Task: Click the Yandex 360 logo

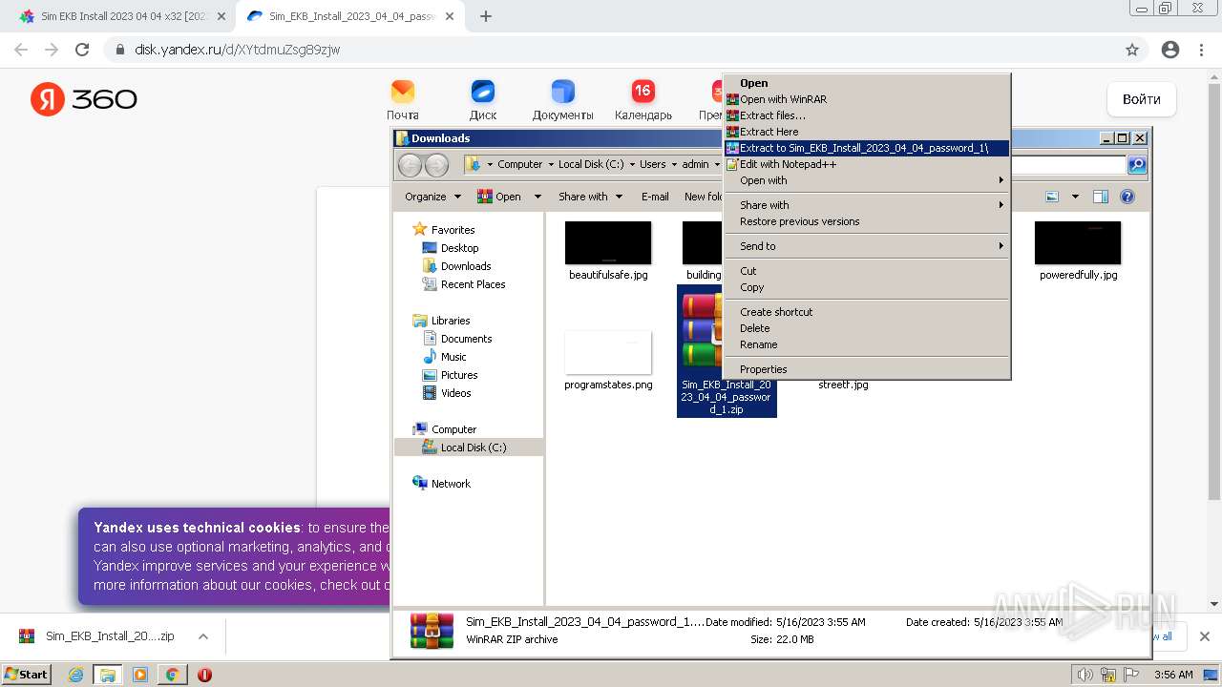Action: (x=84, y=99)
